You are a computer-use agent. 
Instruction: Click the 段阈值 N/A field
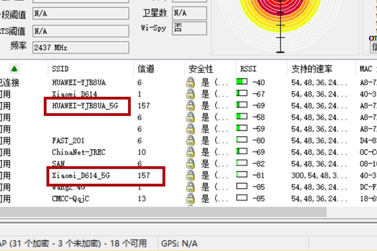tap(81, 14)
